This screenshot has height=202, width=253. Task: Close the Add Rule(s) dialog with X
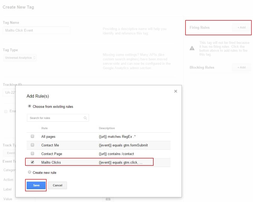(x=176, y=91)
